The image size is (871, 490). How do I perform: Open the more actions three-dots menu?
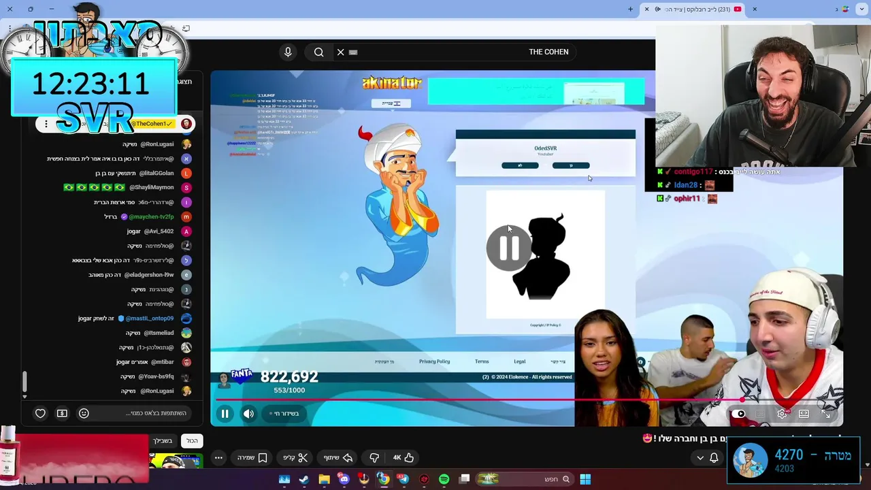point(218,458)
